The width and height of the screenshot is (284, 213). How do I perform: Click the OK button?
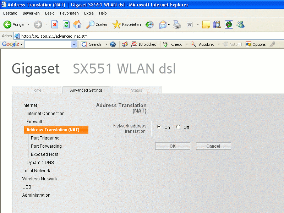173,146
